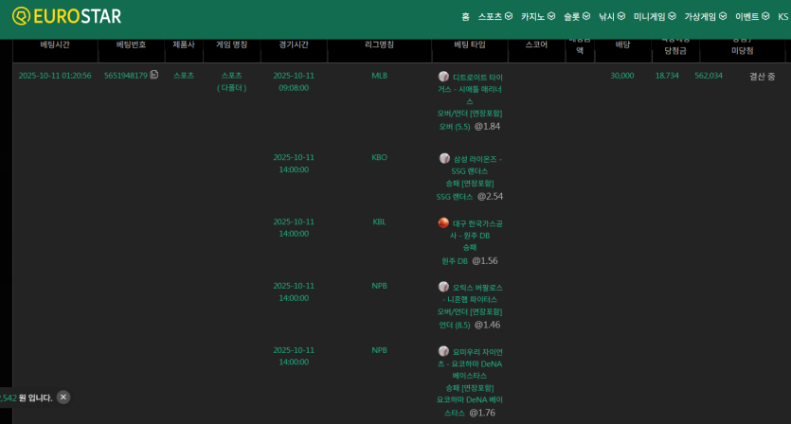
Task: Click the 스코어 column header
Action: (x=536, y=44)
